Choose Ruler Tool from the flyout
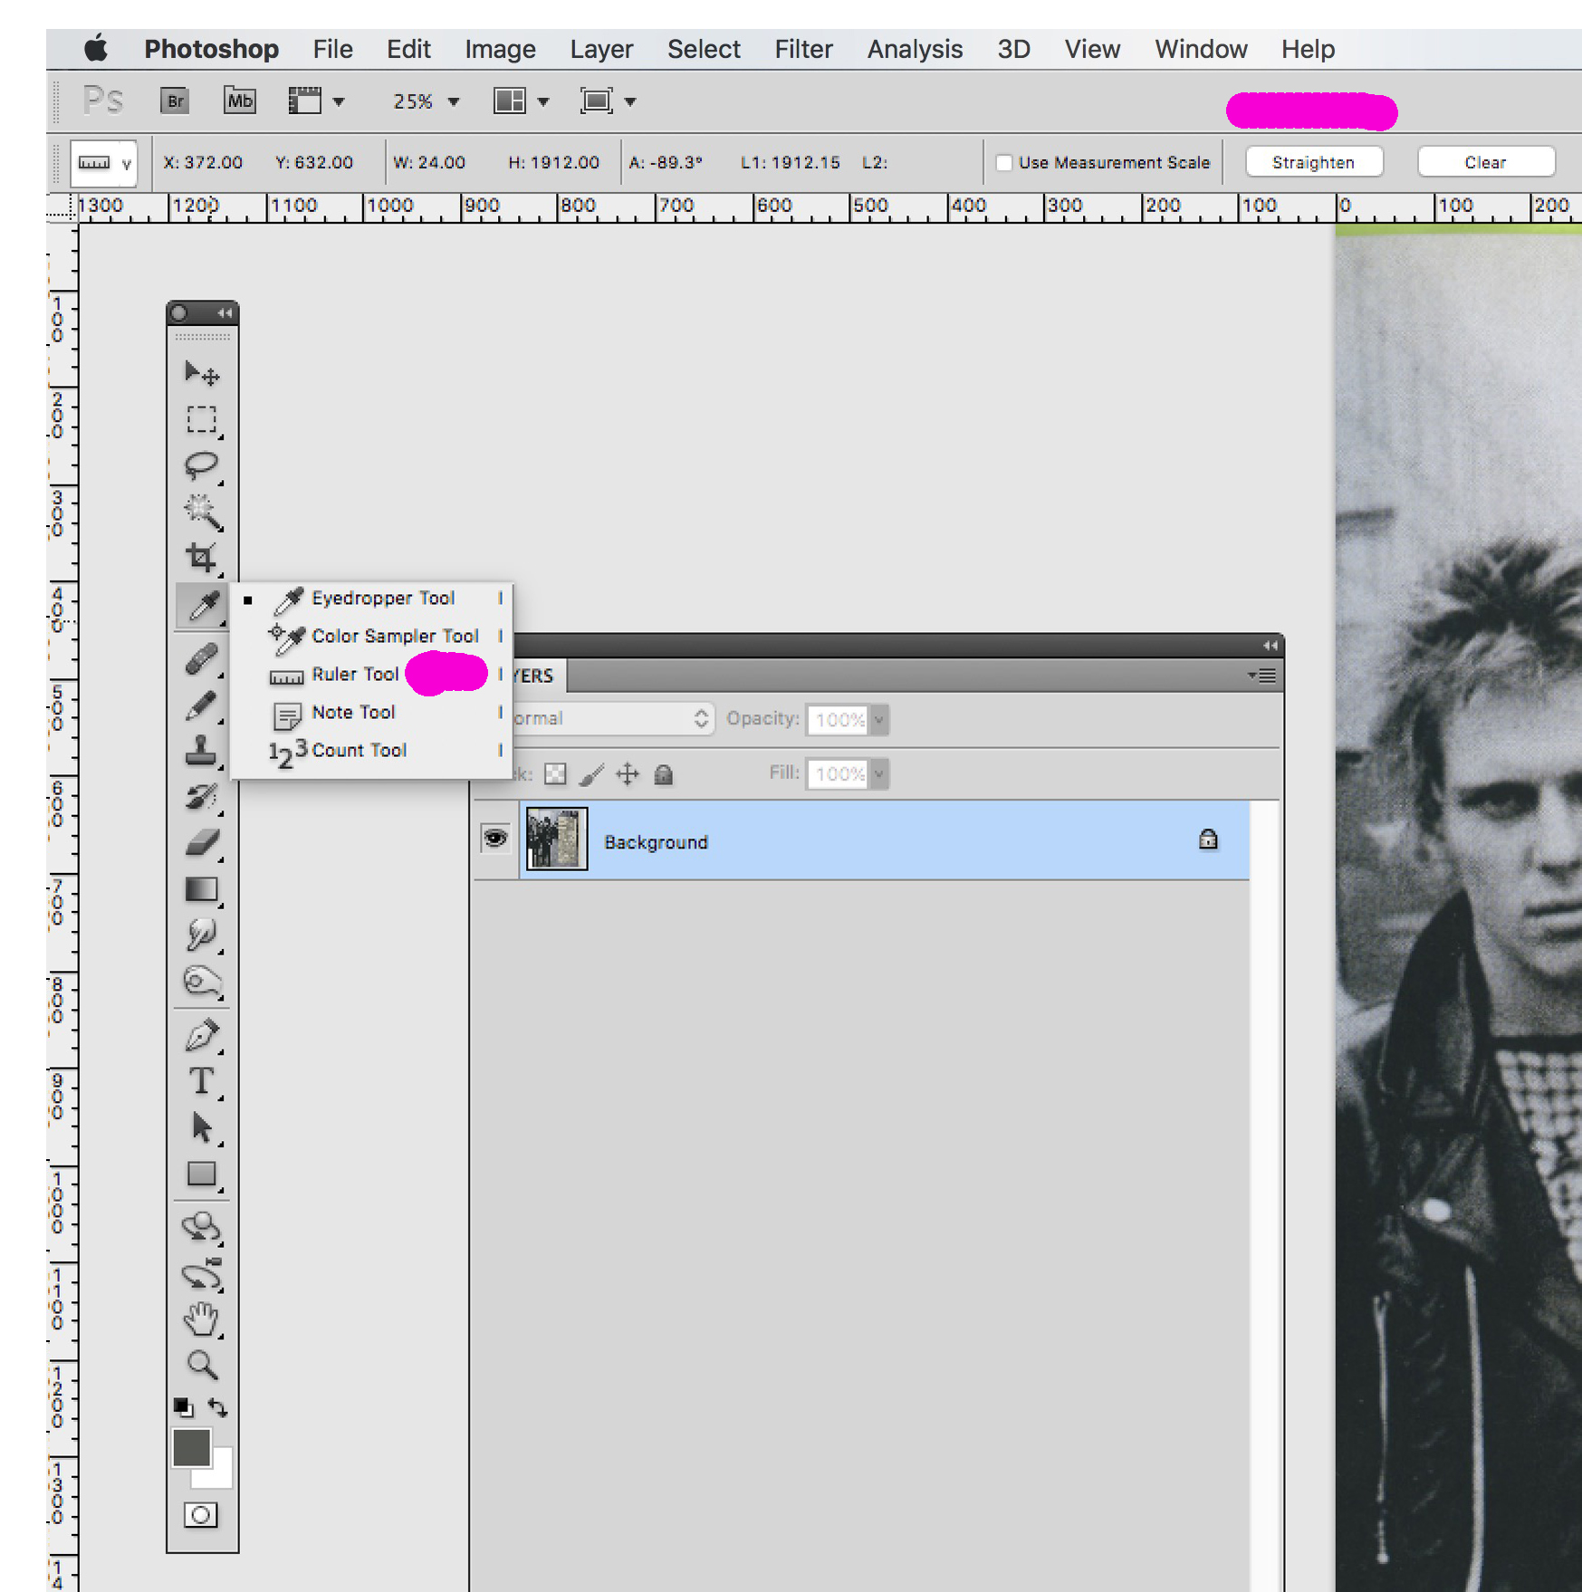This screenshot has width=1582, height=1592. tap(355, 675)
